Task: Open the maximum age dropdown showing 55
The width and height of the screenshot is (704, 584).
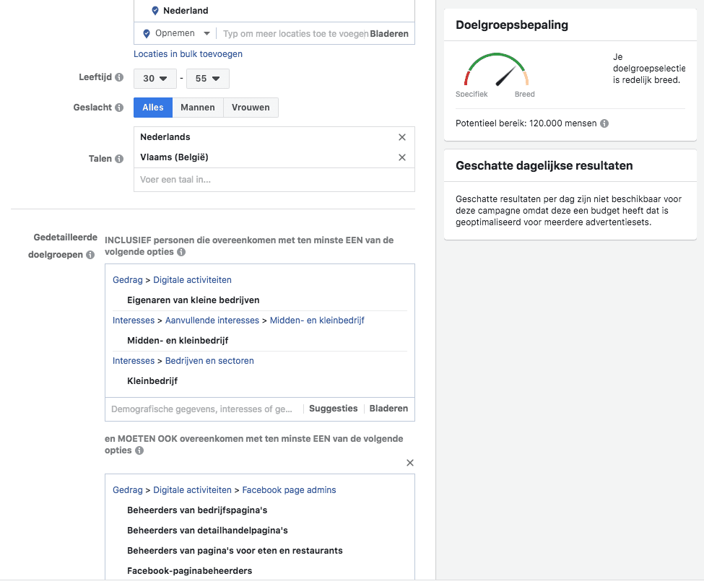Action: pos(208,78)
